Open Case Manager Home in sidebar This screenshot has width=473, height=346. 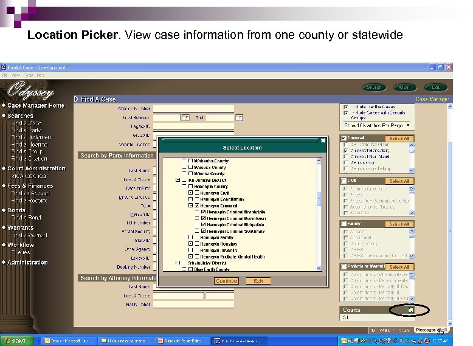coord(36,106)
